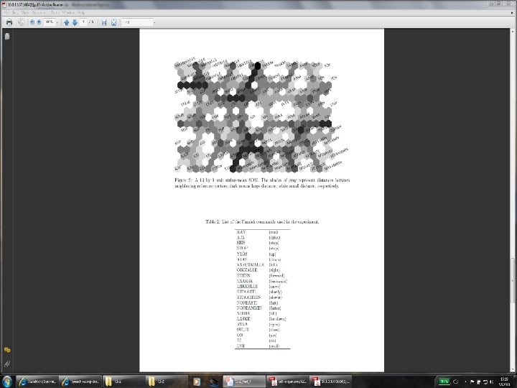517x388 pixels.
Task: Click the Figure 5 caption text
Action: click(262, 183)
